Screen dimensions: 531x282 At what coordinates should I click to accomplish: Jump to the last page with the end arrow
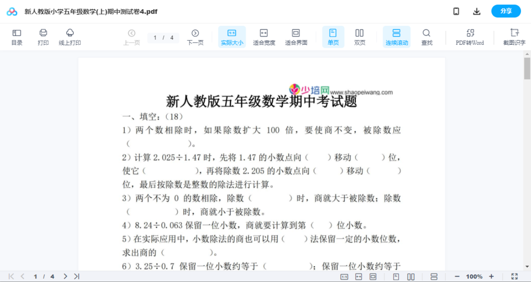76,276
